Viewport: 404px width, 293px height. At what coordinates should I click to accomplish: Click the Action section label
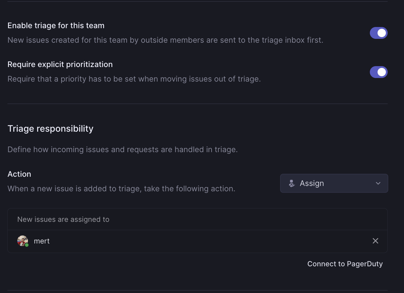[x=19, y=174]
